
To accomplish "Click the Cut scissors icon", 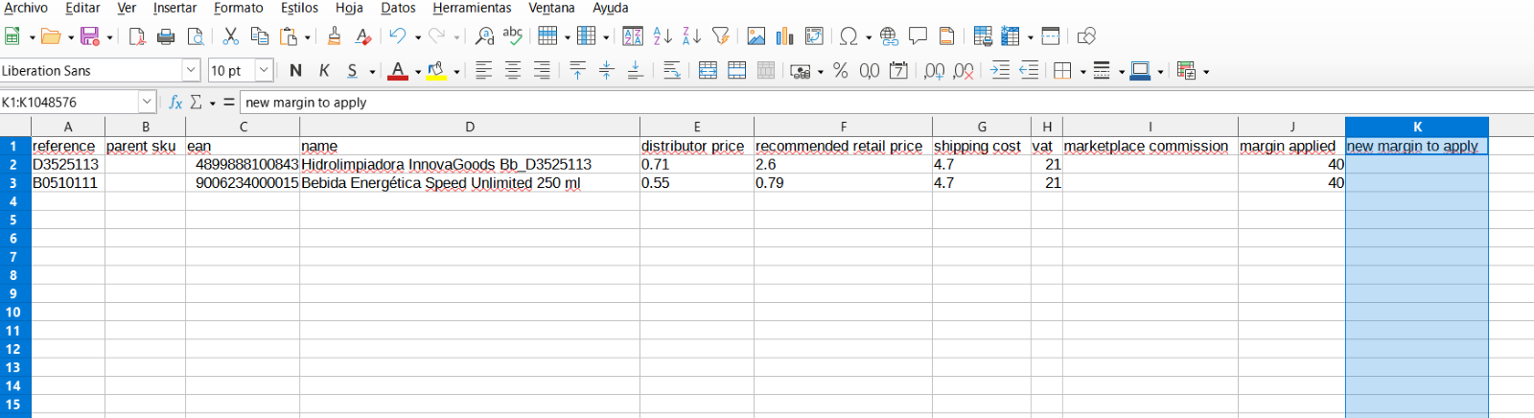I will (x=230, y=36).
